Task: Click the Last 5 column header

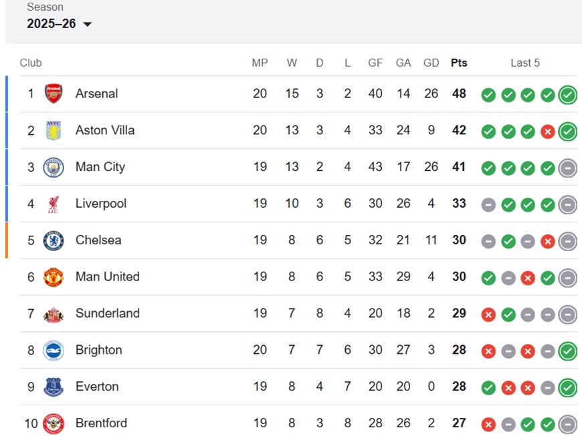Action: [525, 63]
